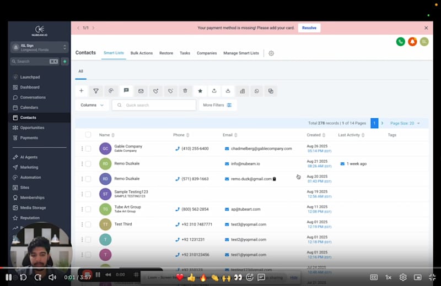Open video player settings gear
Viewport: 441px width, 286px height.
click(x=403, y=277)
